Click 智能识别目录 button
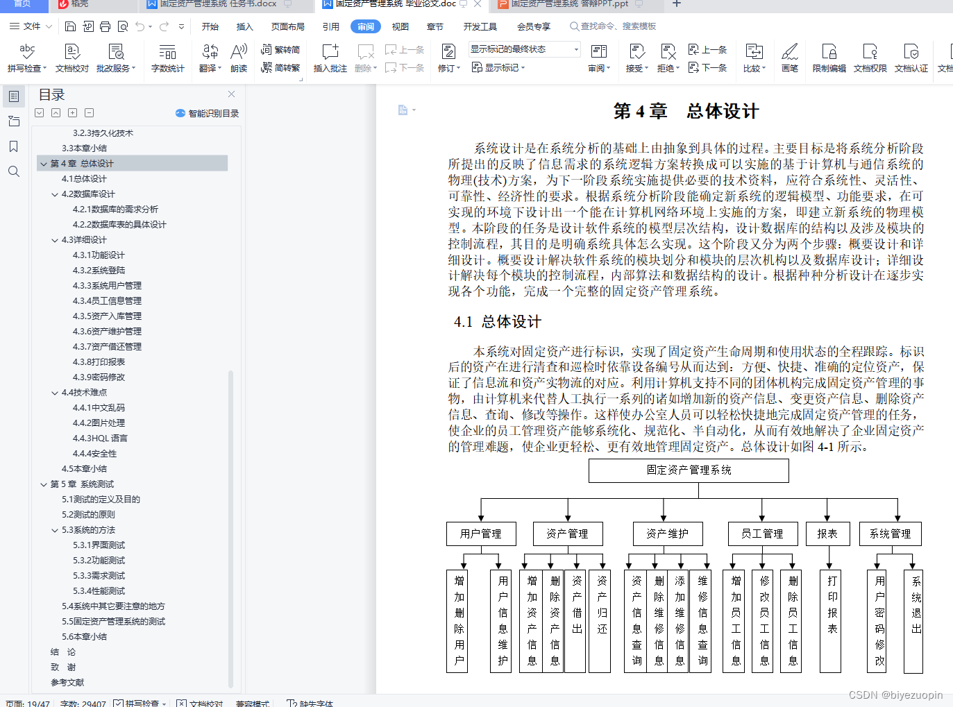953x707 pixels. point(207,113)
